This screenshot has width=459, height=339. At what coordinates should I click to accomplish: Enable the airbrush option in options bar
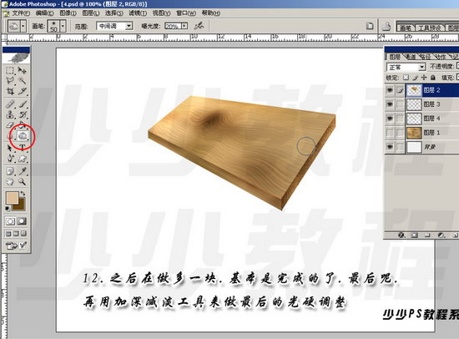[x=199, y=26]
